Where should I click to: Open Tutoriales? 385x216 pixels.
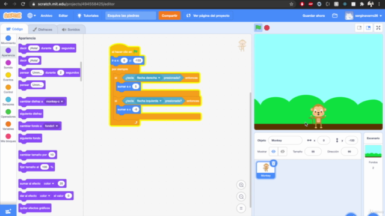88,16
